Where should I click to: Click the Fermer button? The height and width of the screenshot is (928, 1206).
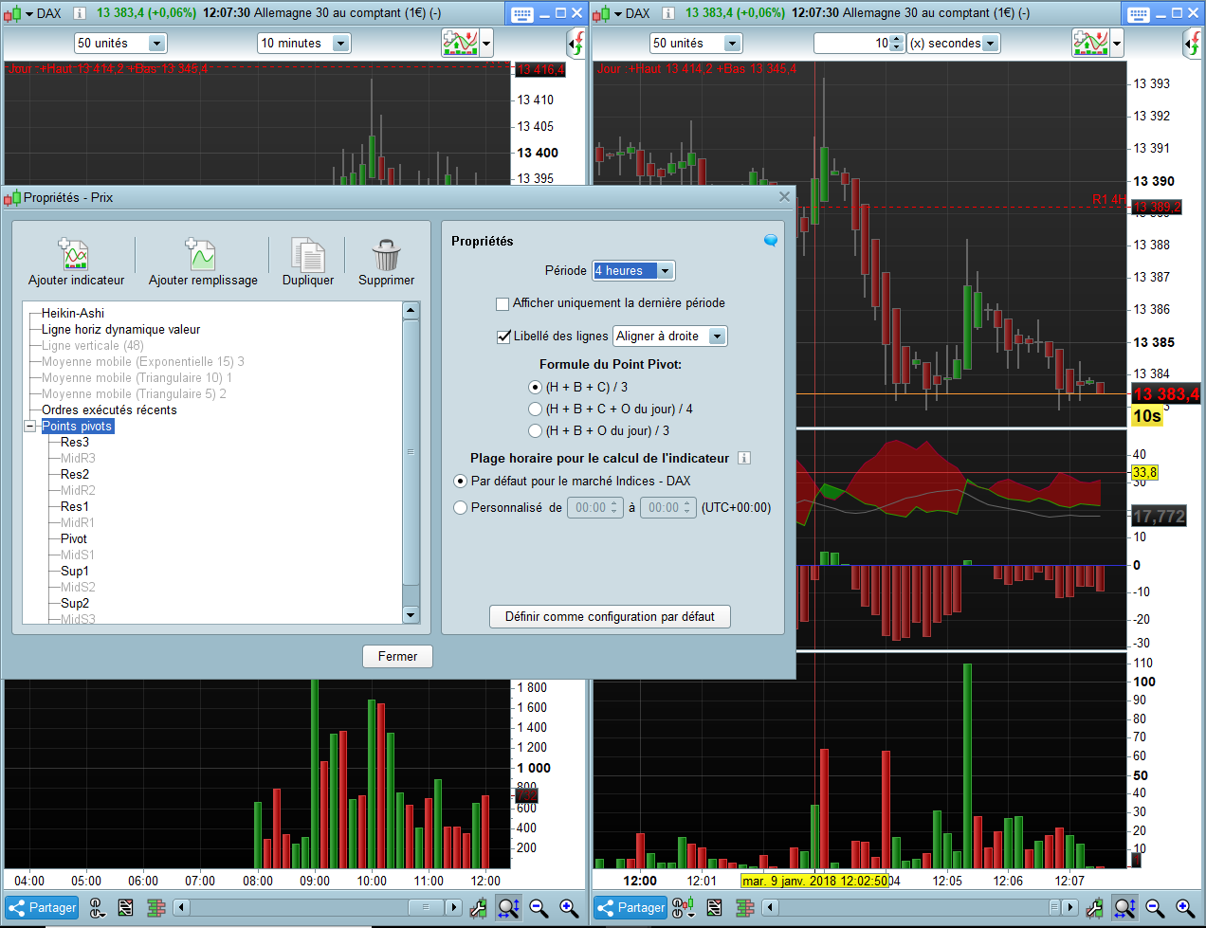pyautogui.click(x=397, y=656)
